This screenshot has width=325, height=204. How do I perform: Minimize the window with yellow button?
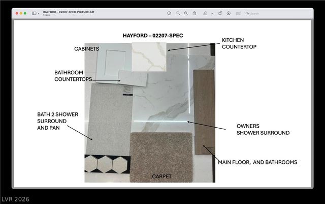pyautogui.click(x=22, y=13)
